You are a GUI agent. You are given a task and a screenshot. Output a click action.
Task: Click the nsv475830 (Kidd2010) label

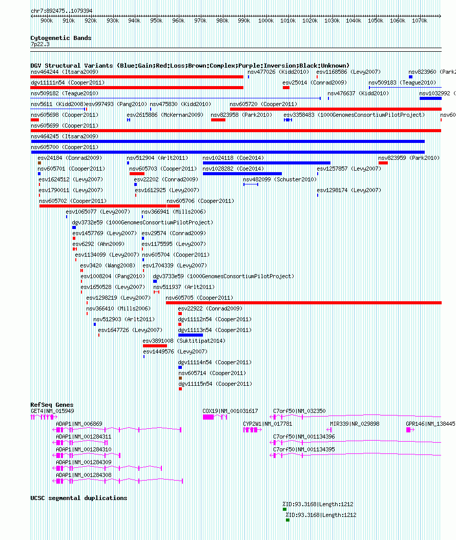coord(180,105)
